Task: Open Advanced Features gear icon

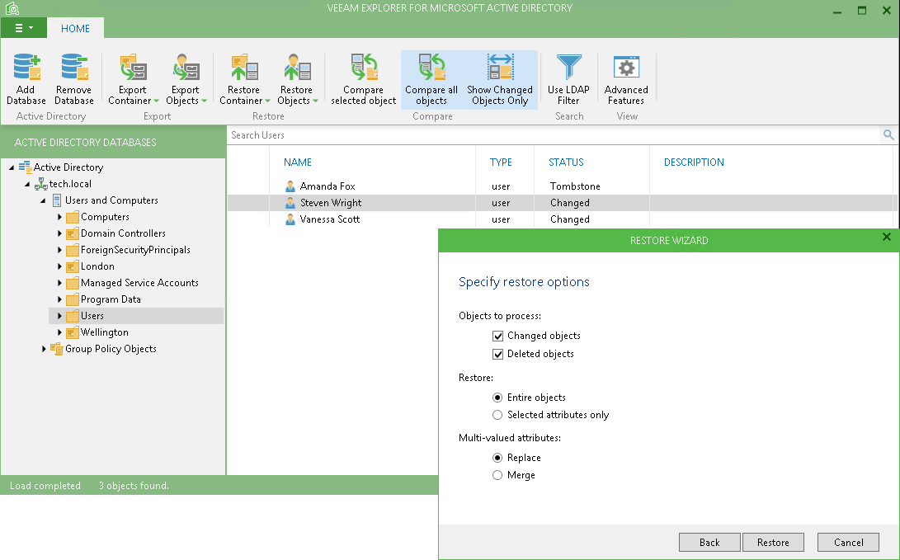Action: point(626,67)
